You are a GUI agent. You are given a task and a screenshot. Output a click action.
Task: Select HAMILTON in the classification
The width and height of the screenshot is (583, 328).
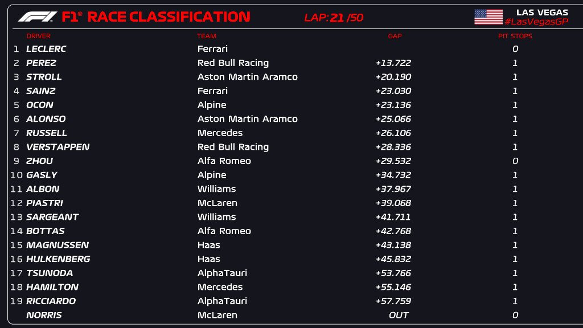(x=52, y=287)
